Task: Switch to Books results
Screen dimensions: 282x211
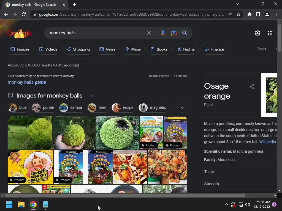Action: 159,49
